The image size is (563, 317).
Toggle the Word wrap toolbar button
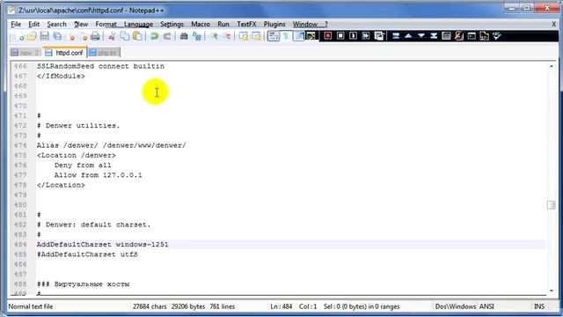tap(274, 36)
